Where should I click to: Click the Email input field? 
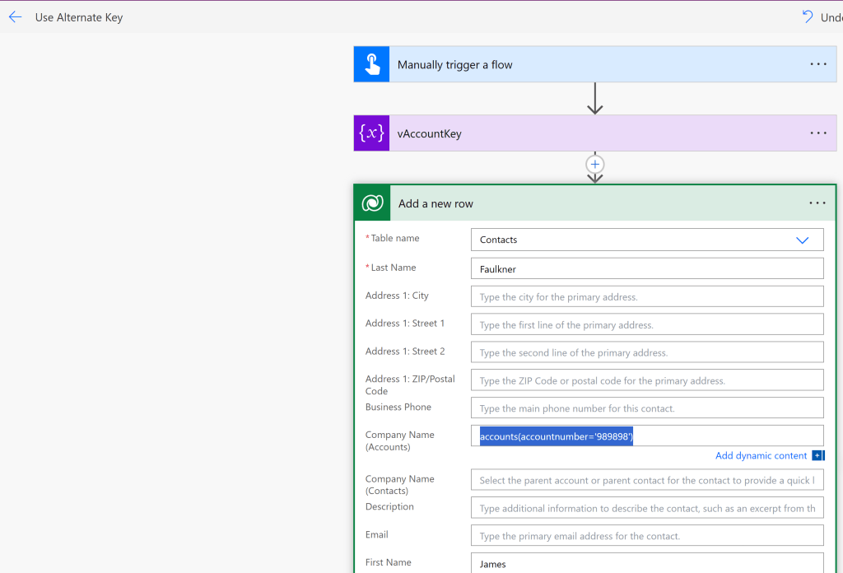pos(647,536)
